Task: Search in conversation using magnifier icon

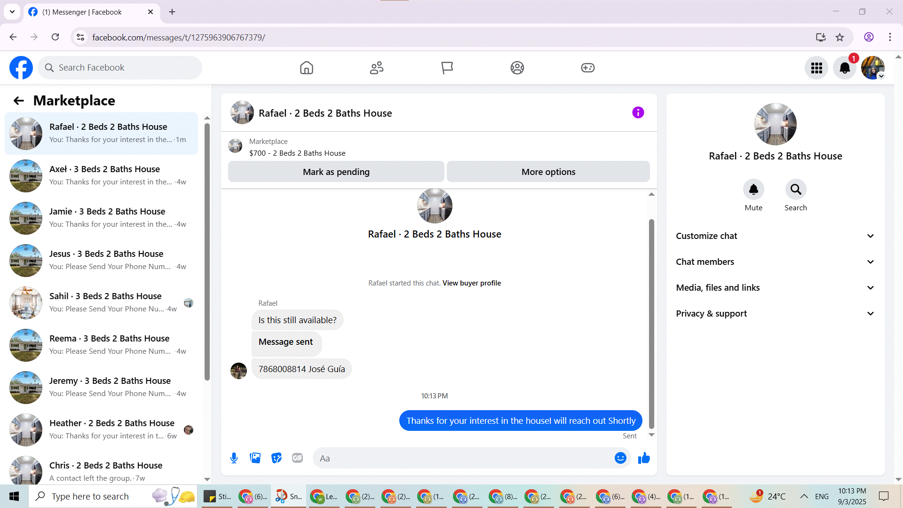Action: 796,190
